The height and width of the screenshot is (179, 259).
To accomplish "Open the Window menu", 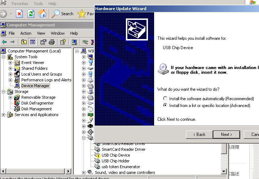I will pos(58,33).
